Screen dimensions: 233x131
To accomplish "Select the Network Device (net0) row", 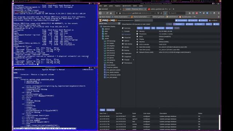I will [178, 52].
